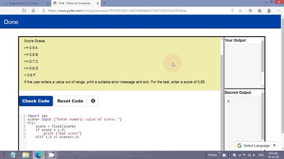Click the 'Your Output' heading
The image size is (284, 159).
[x=235, y=40]
